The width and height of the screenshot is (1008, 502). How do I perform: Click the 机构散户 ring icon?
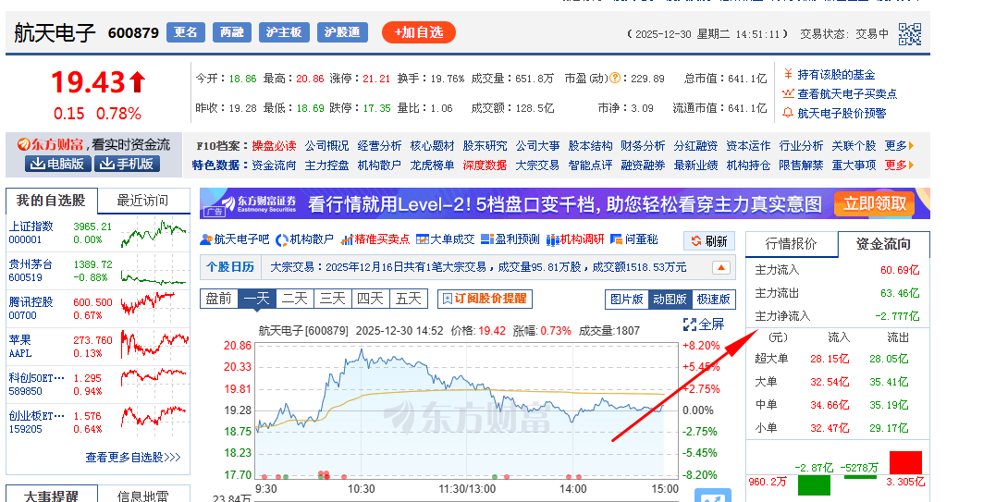281,239
